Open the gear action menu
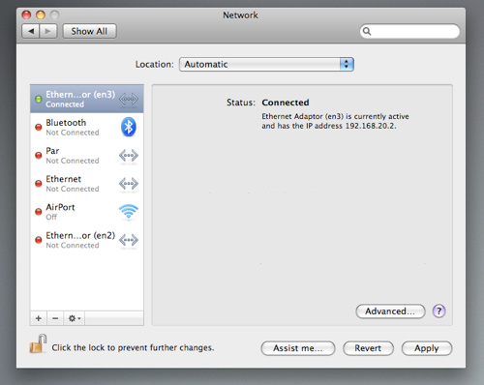Viewport: 484px width, 385px height. 75,318
